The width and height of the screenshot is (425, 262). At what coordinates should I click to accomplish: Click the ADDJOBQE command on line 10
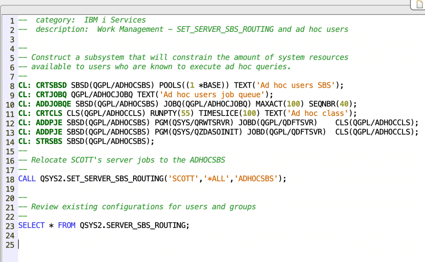pyautogui.click(x=54, y=104)
